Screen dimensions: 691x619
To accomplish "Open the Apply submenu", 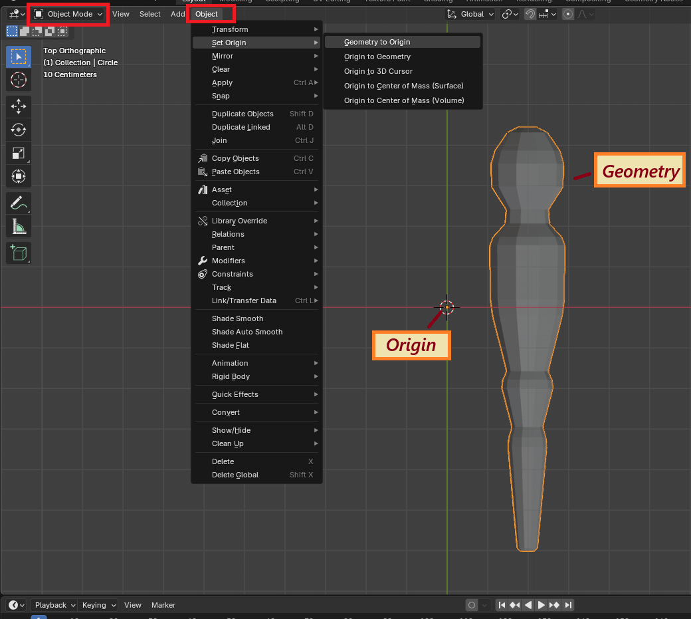I will point(256,82).
